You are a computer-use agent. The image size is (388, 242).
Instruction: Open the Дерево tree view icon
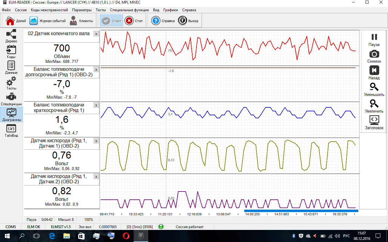coord(11,35)
